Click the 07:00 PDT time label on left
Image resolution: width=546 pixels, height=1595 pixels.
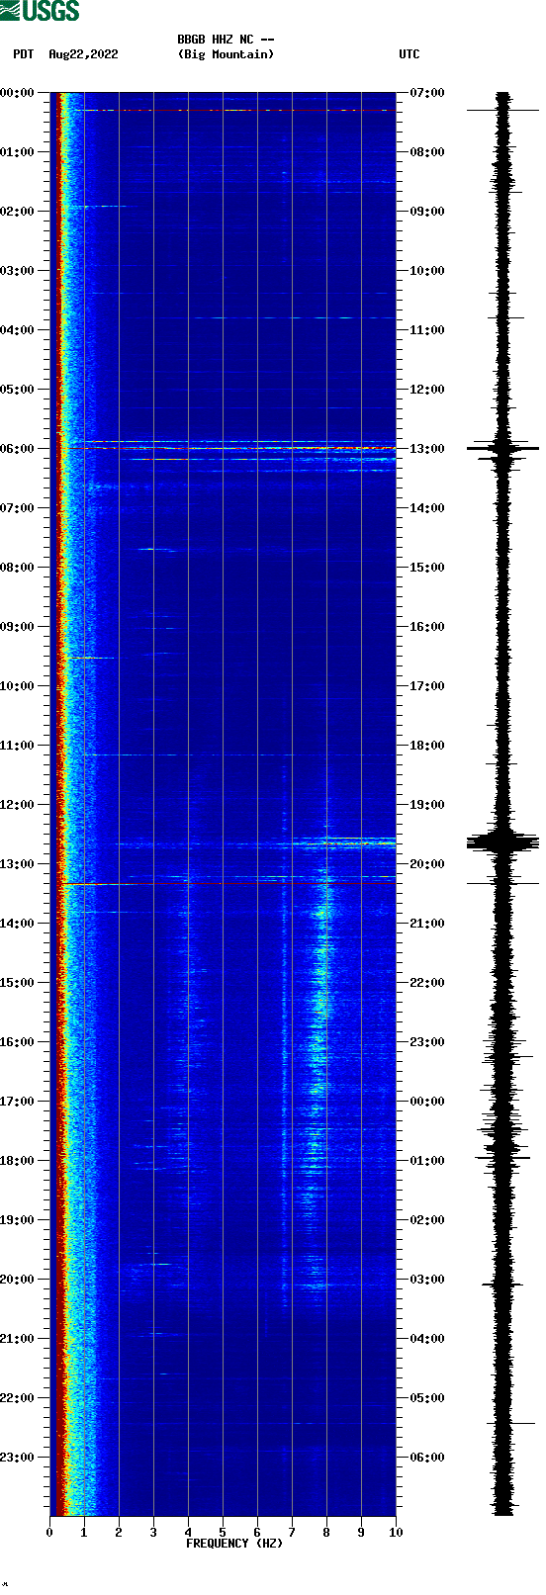18,508
